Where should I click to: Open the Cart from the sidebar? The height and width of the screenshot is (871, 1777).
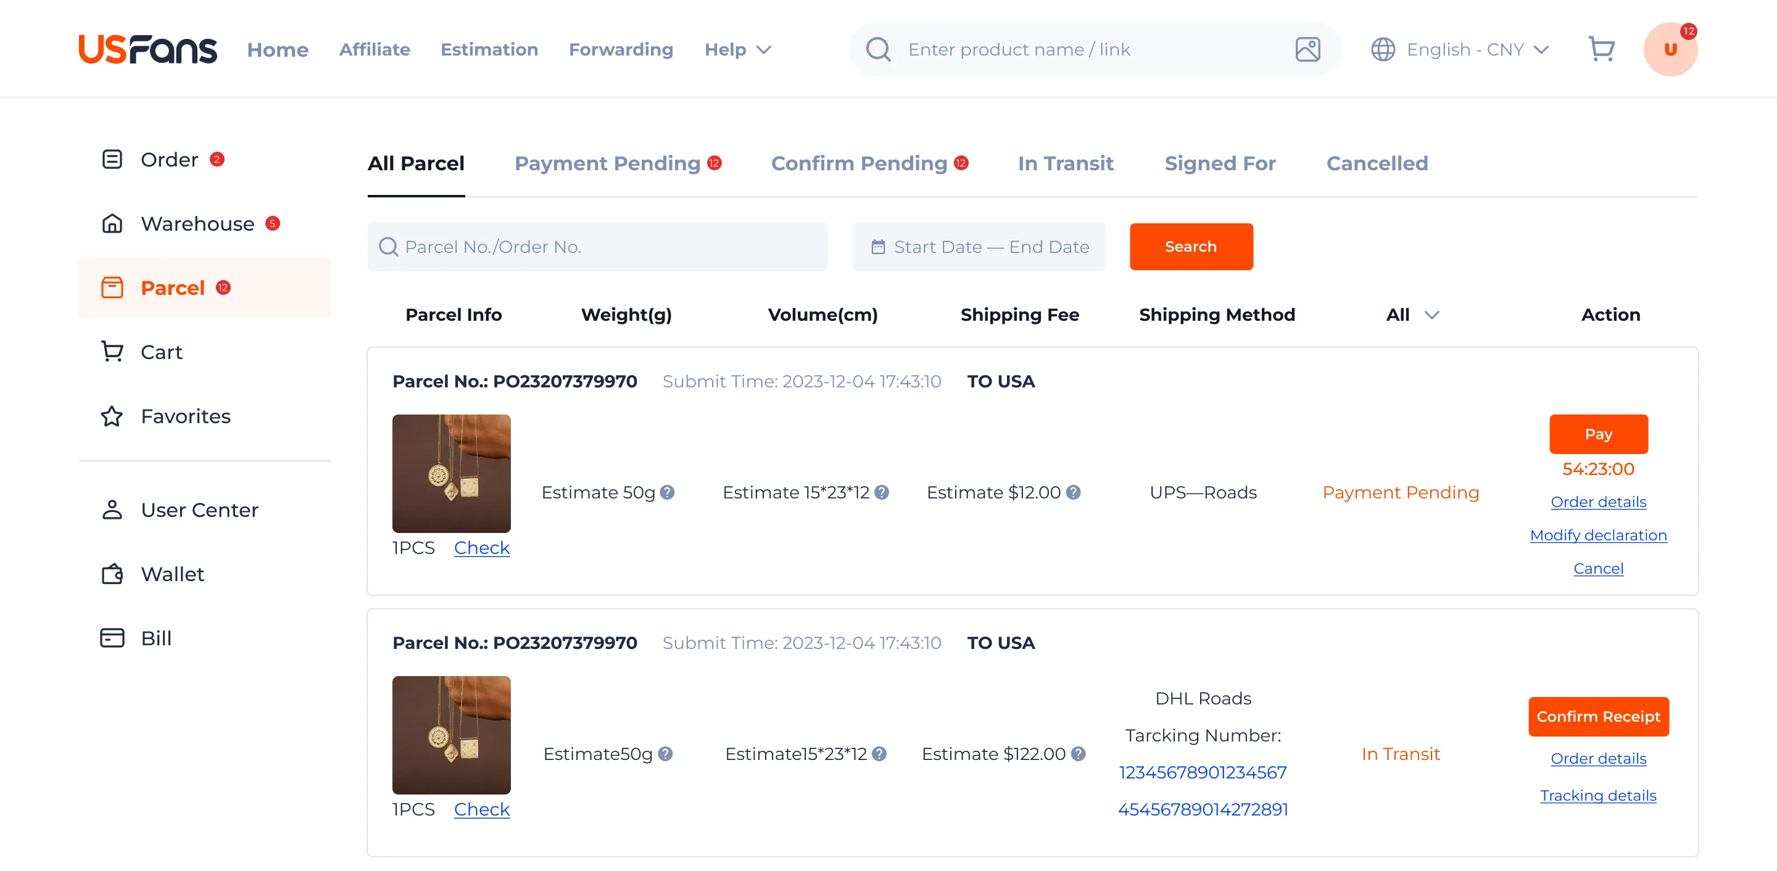coord(160,352)
